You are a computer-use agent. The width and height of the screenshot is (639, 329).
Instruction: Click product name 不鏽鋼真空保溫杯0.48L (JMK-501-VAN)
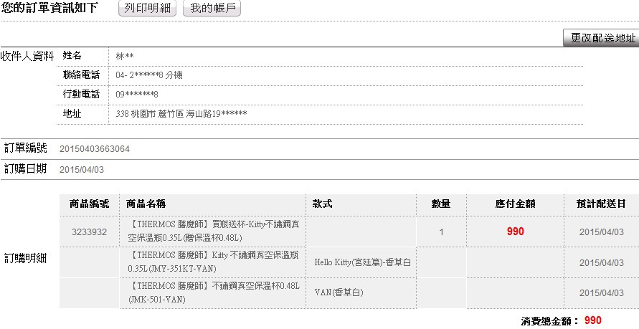[214, 292]
